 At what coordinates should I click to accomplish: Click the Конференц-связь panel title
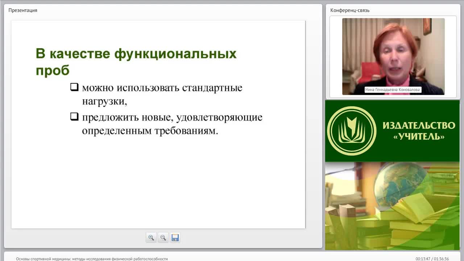350,10
